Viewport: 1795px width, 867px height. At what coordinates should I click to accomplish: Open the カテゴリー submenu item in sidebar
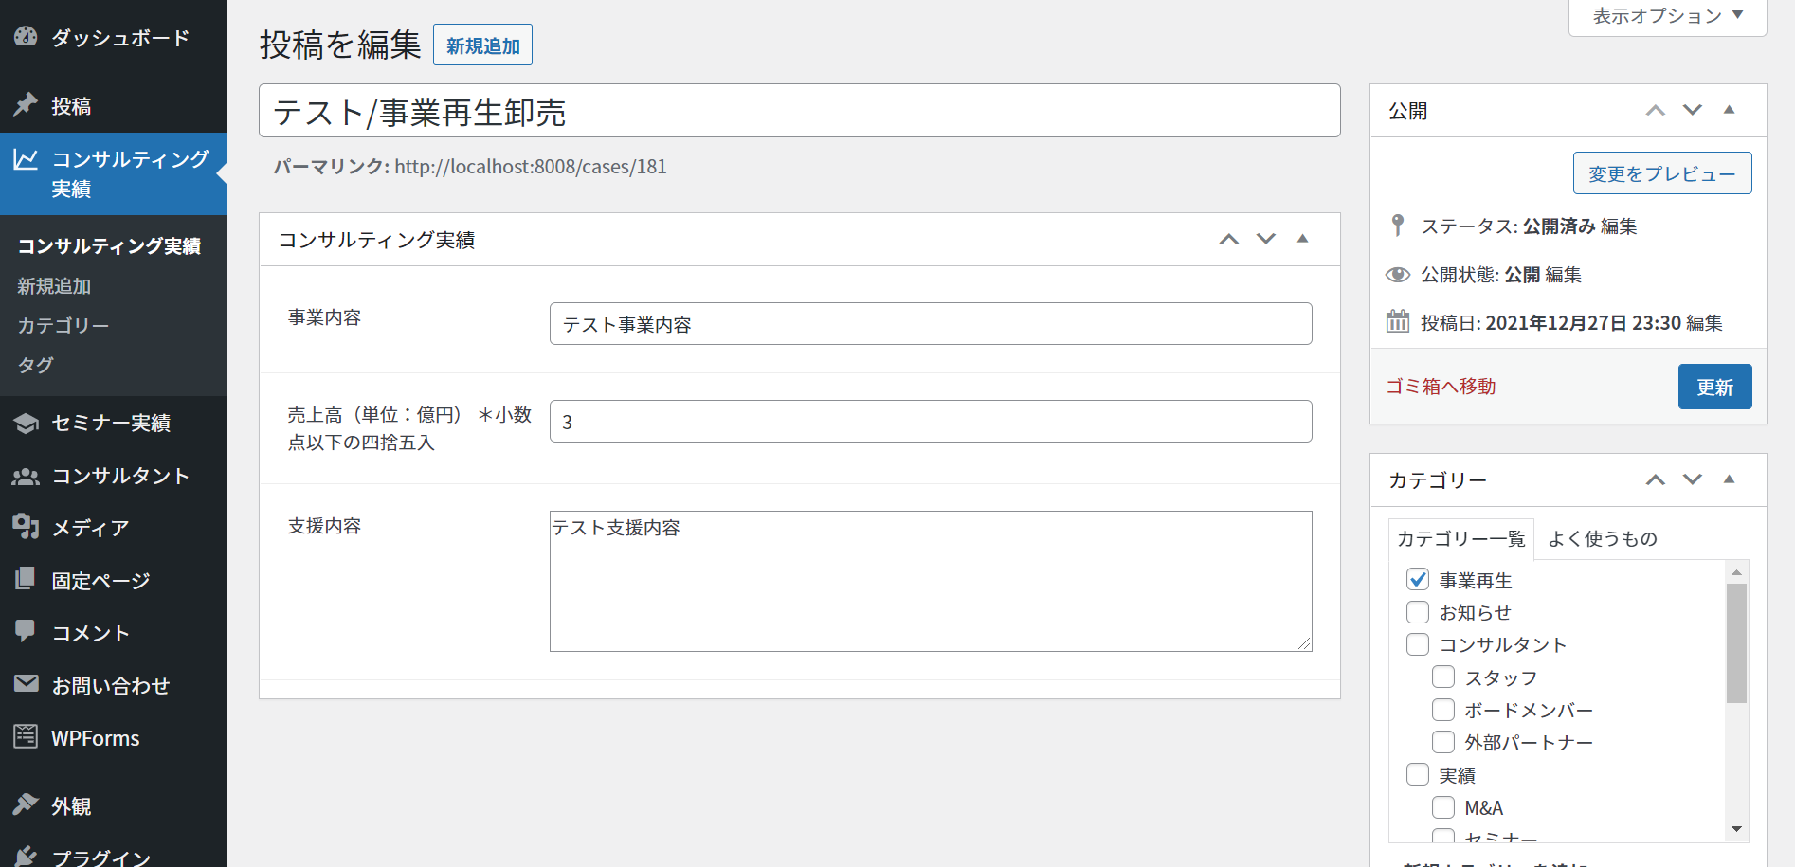(63, 326)
